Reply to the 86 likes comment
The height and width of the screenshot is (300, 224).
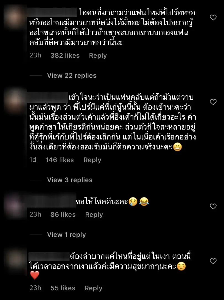[94, 215]
